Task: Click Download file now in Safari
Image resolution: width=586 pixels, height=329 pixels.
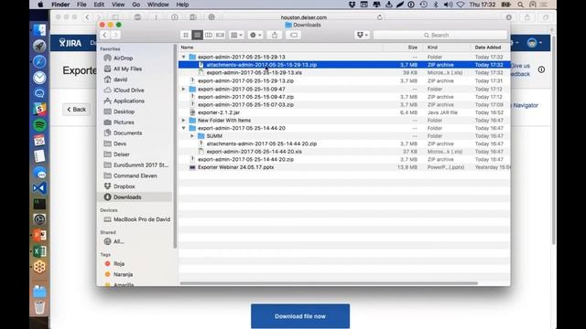Action: [x=300, y=316]
